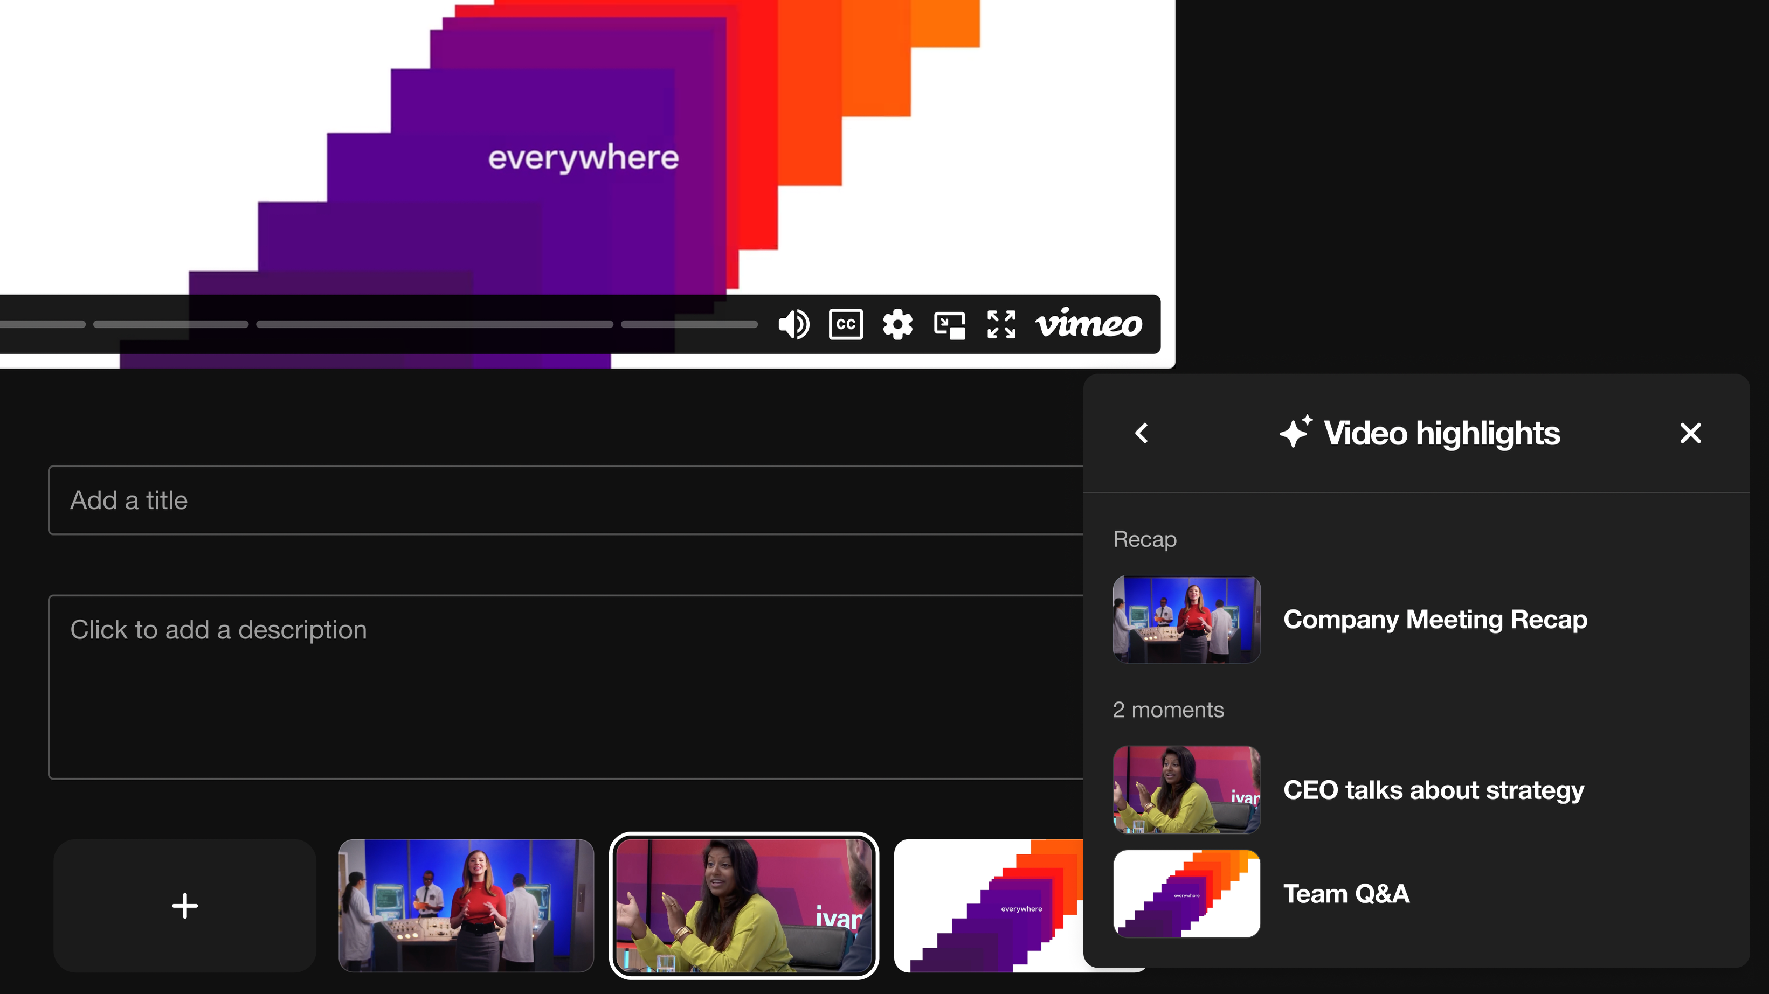
Task: Seek to the third chapter segment of progress bar
Action: pyautogui.click(x=434, y=324)
